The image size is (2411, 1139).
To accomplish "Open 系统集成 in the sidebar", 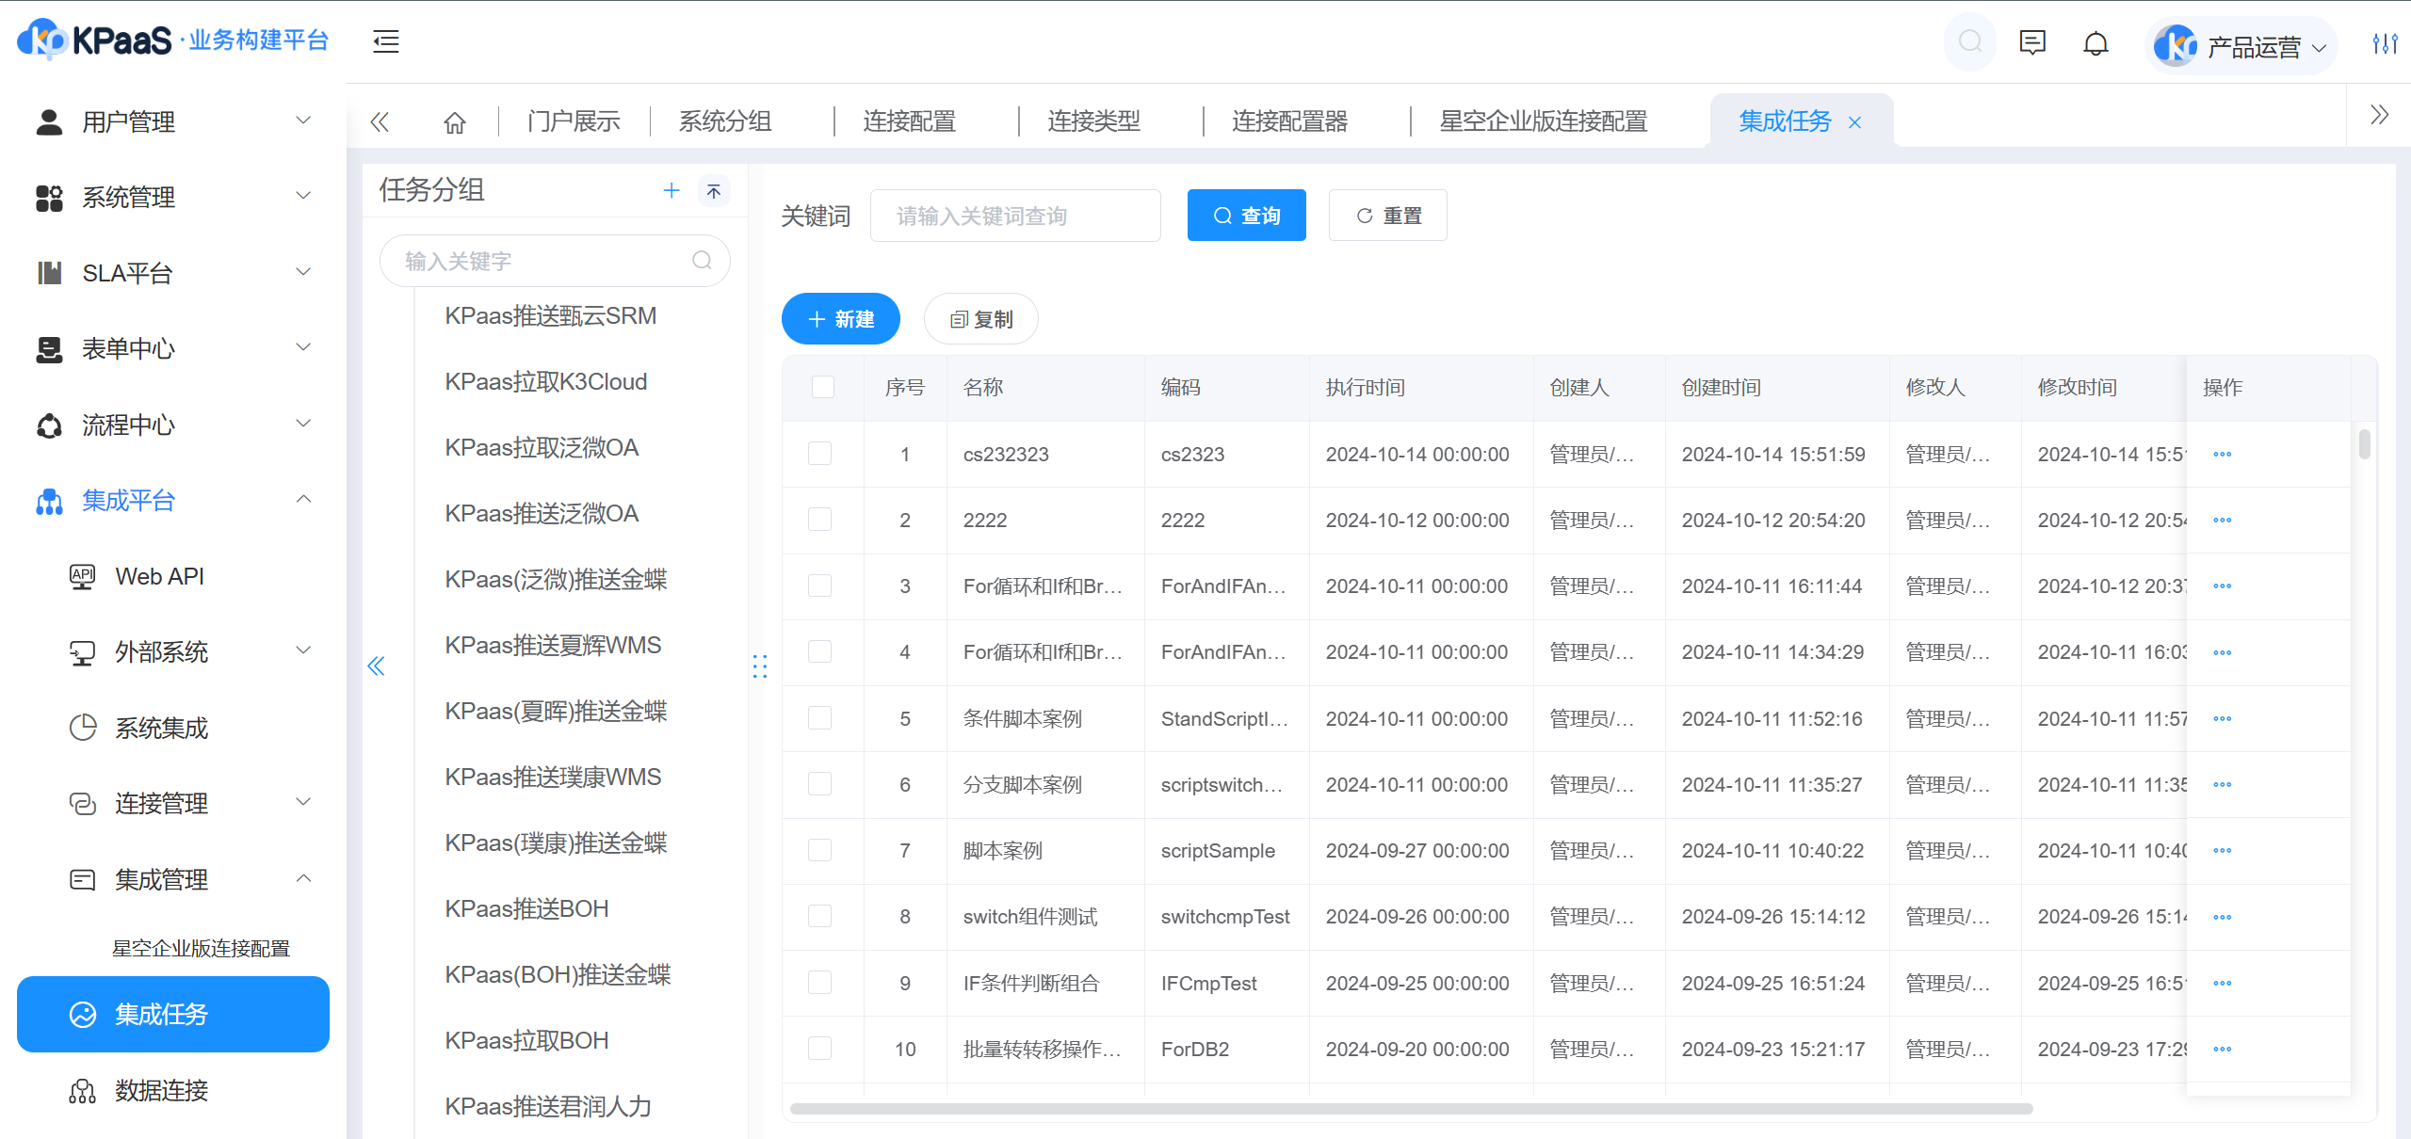I will (161, 729).
